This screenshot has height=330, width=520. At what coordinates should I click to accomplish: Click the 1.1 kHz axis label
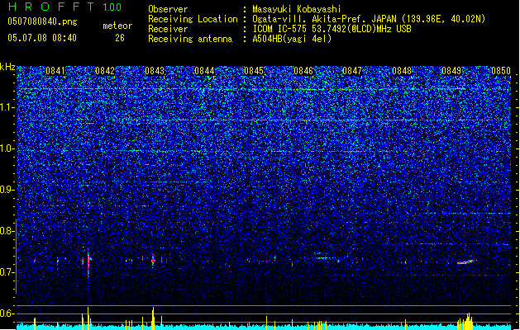7,107
